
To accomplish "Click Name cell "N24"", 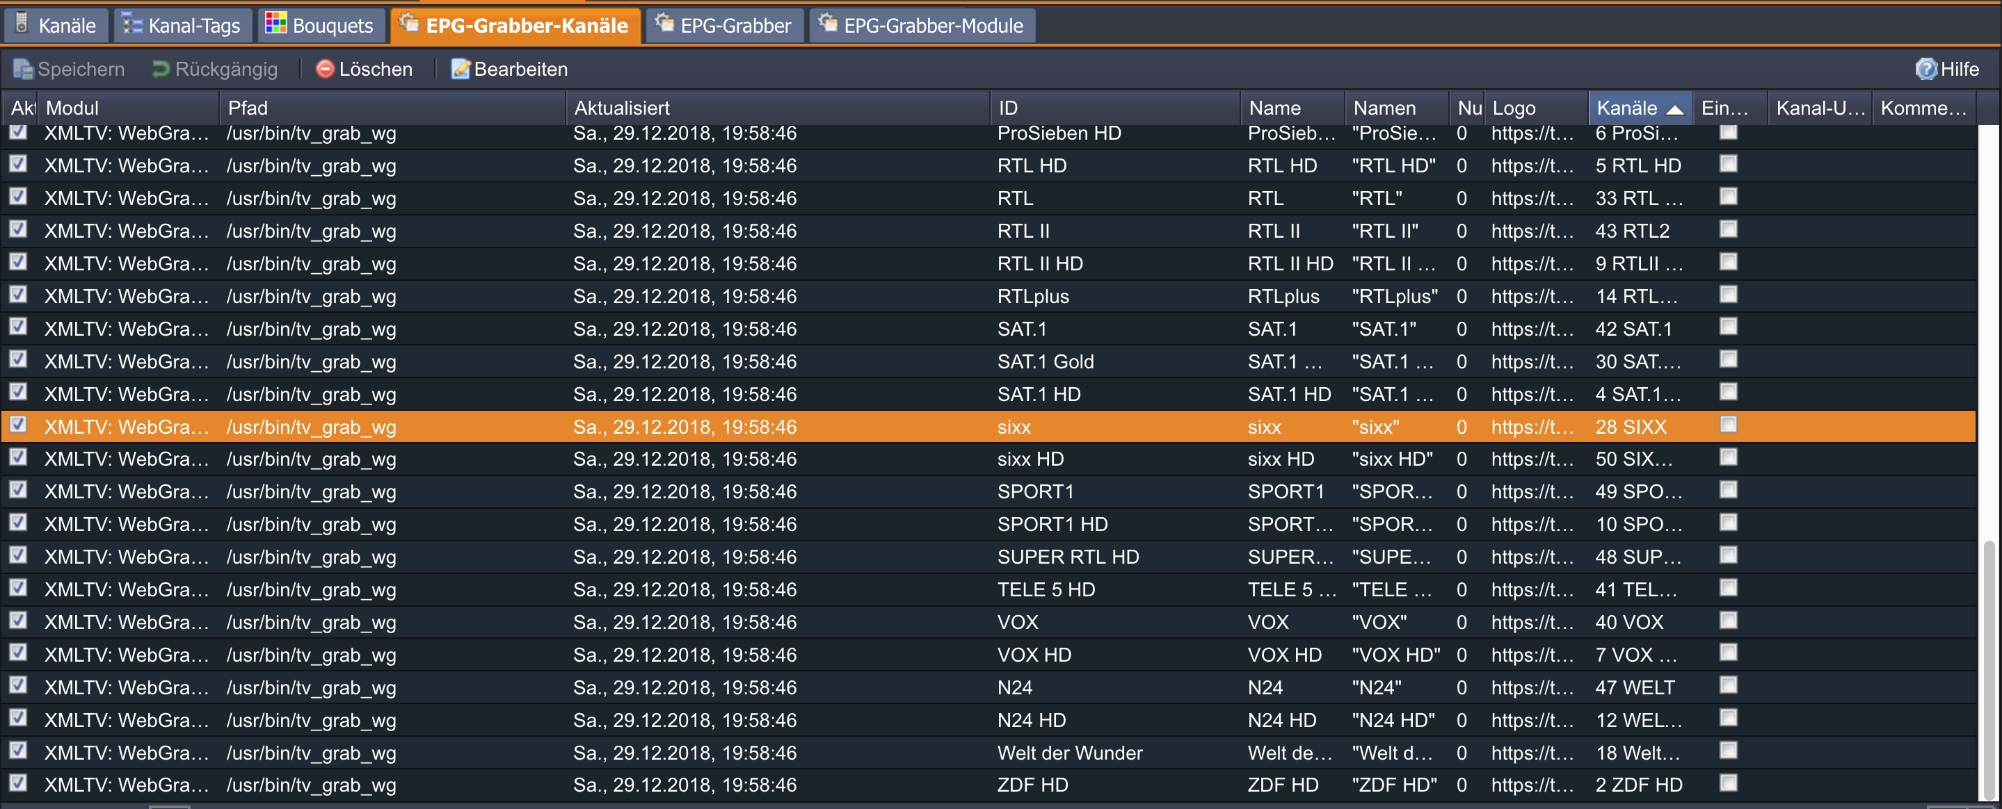I will pyautogui.click(x=1265, y=687).
